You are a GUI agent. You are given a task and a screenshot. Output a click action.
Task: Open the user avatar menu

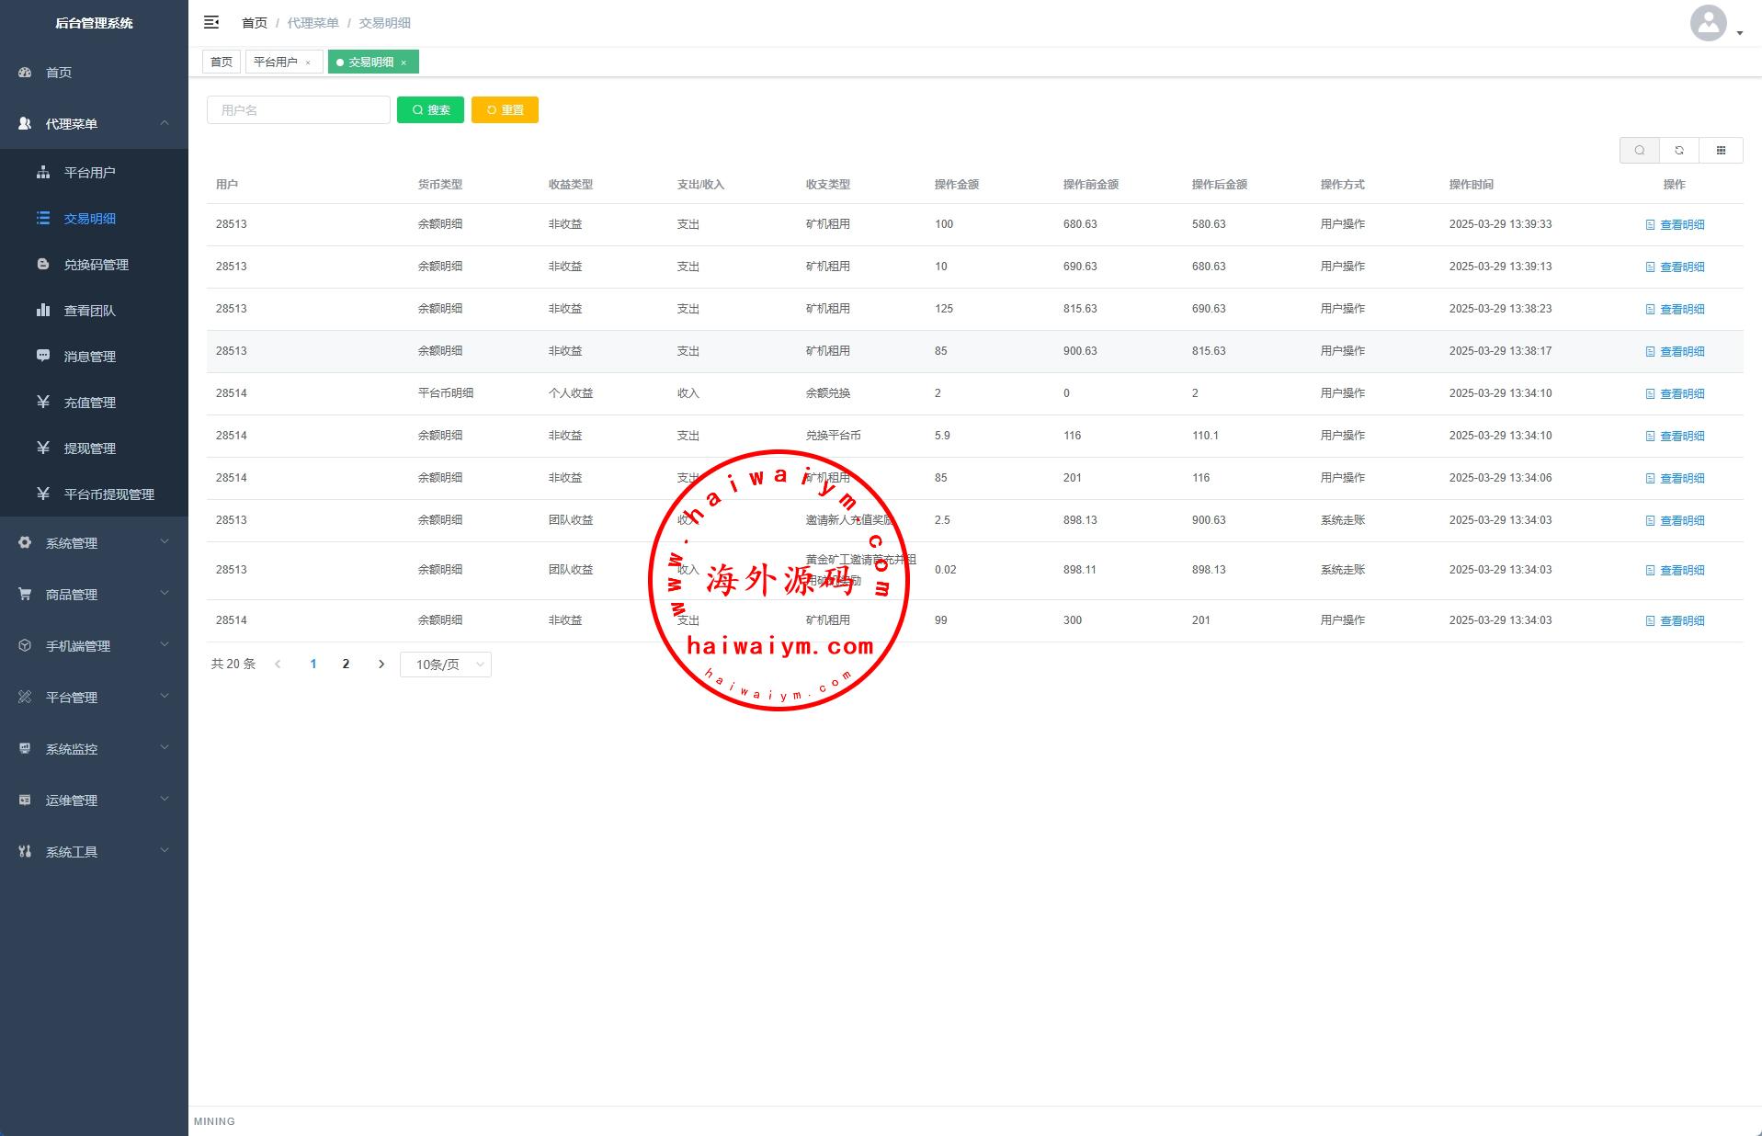[1714, 24]
